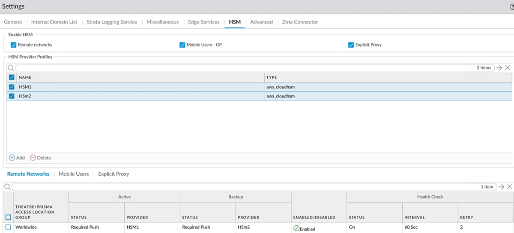Image resolution: width=514 pixels, height=233 pixels.
Task: Click the search icon in HSM Provider Profiles
Action: point(11,68)
